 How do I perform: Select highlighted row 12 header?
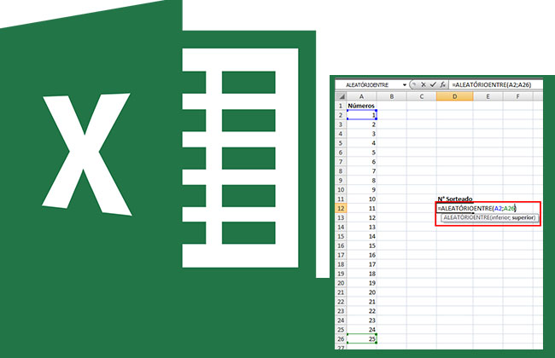tap(341, 209)
